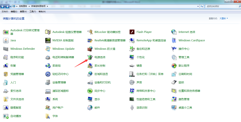Expand the address bar history dropdown arrow

(198, 6)
